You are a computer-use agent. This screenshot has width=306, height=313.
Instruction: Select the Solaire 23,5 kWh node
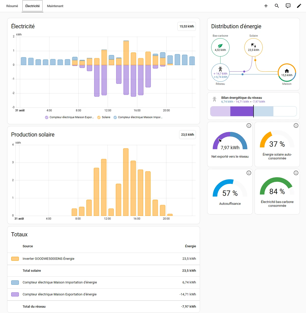point(254,47)
